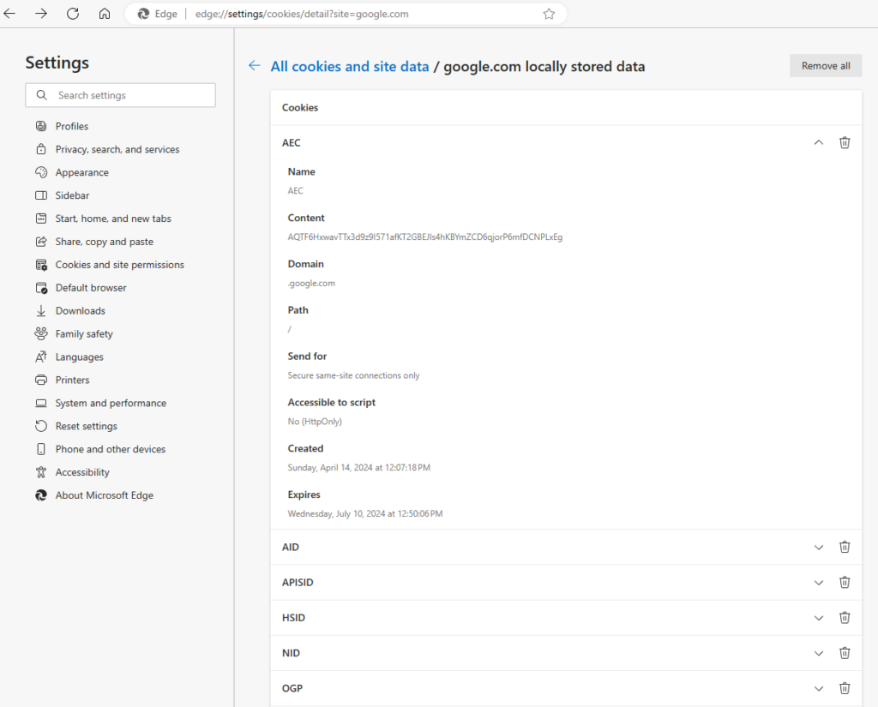
Task: Click the .google.com domain value
Action: point(311,284)
